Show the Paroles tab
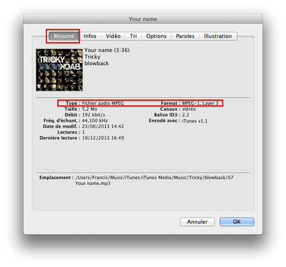 coord(185,36)
